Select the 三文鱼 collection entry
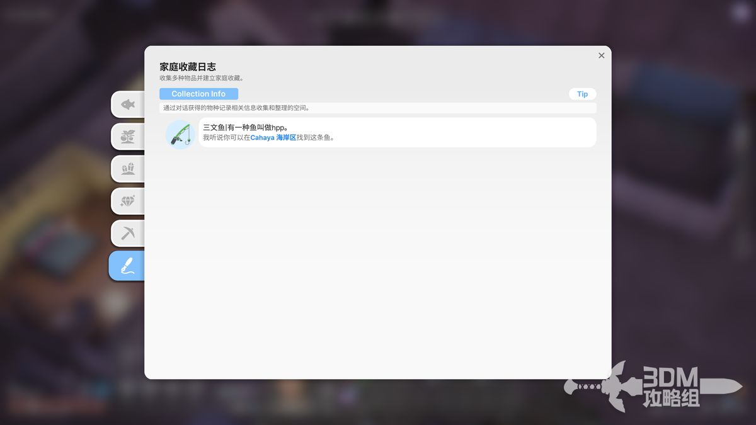Viewport: 756px width, 425px height. point(378,132)
